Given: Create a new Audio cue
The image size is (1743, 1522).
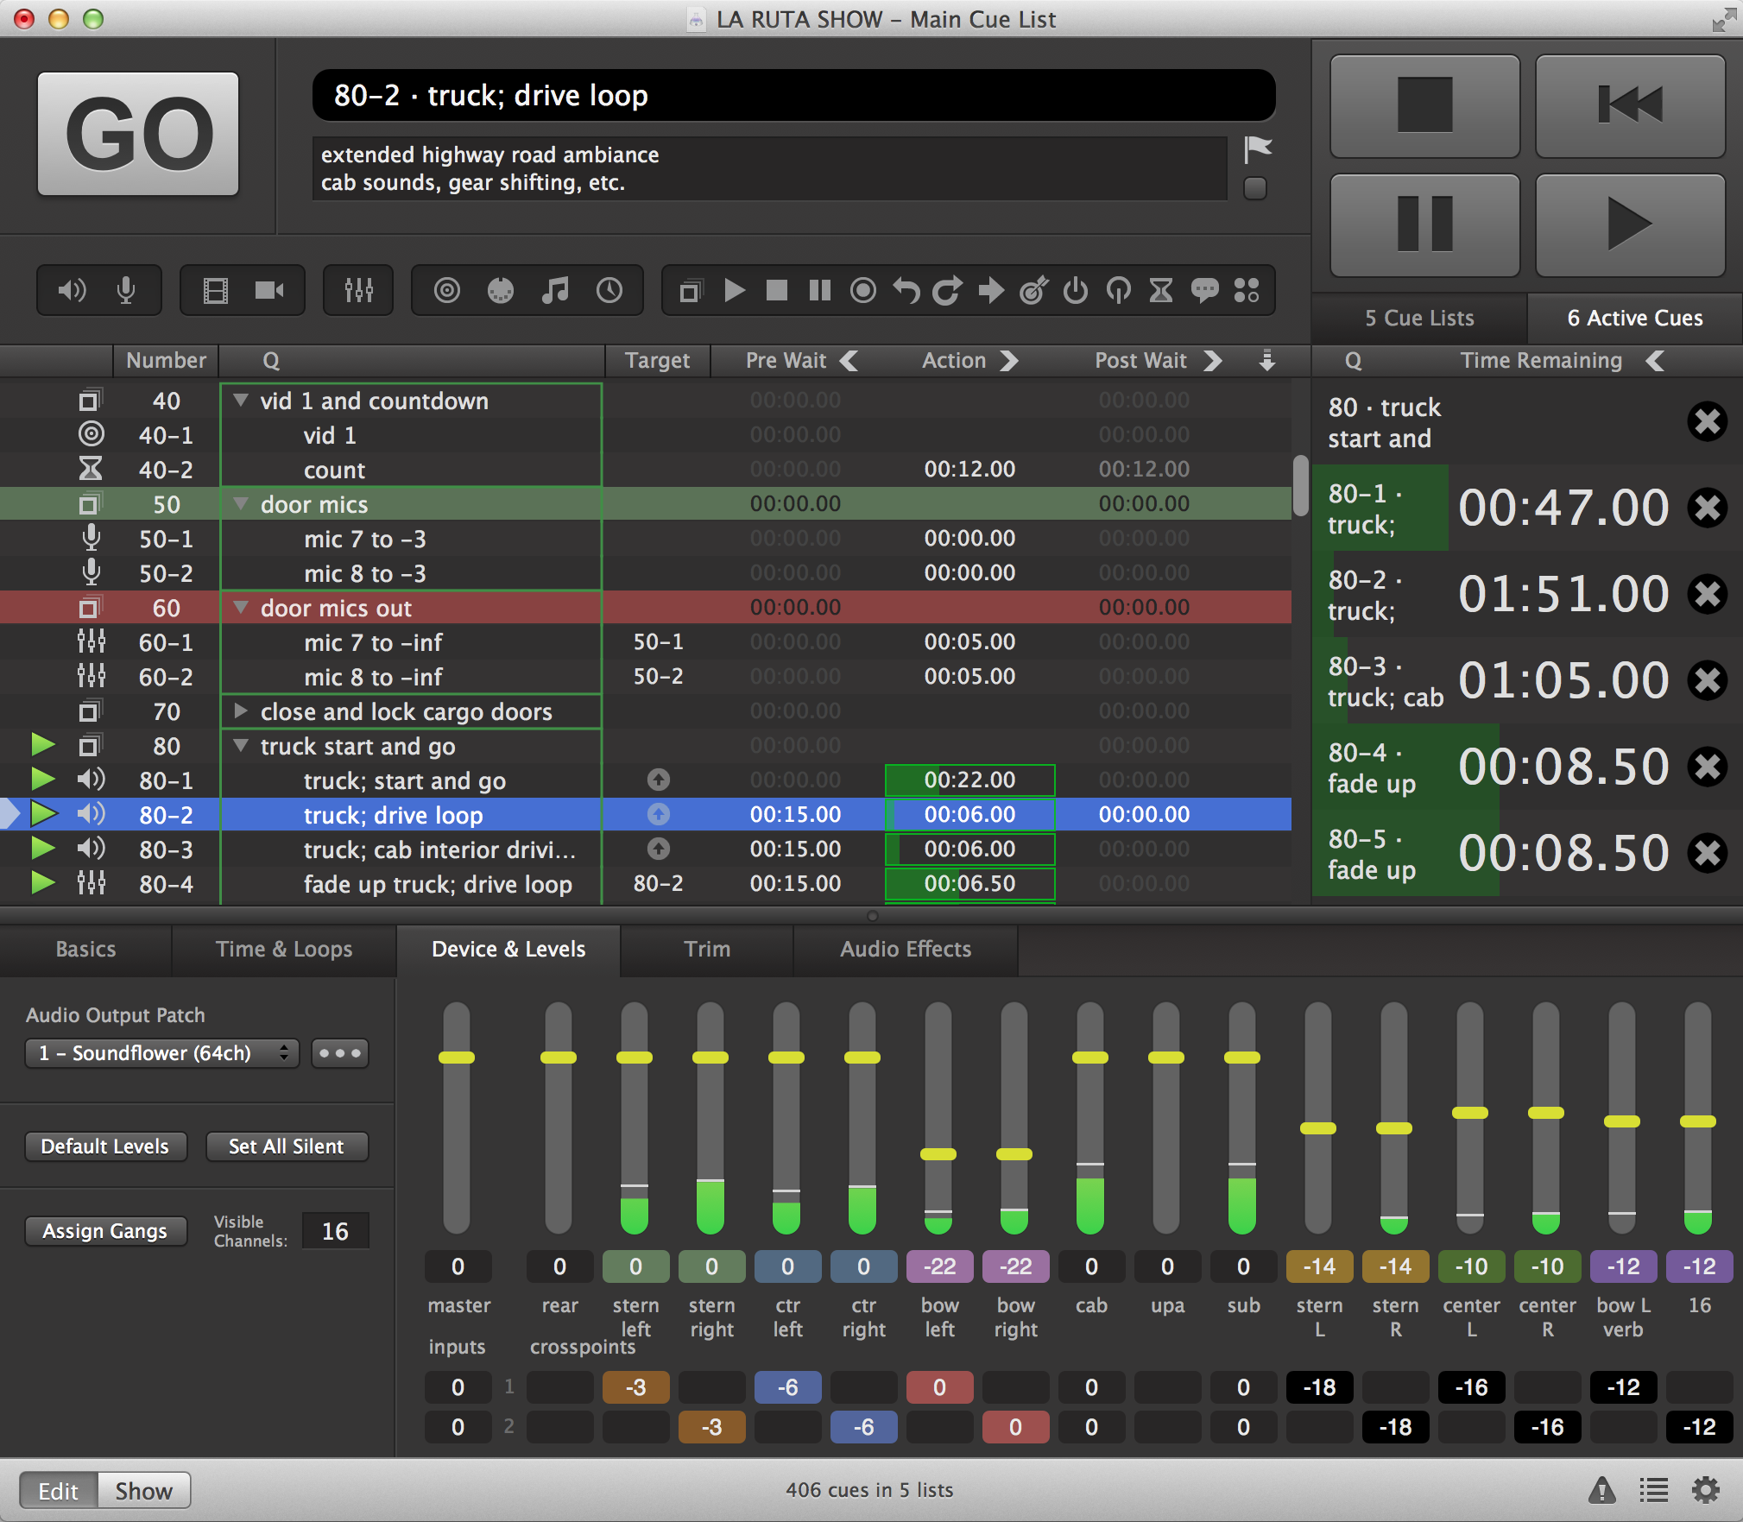Looking at the screenshot, I should 73,290.
